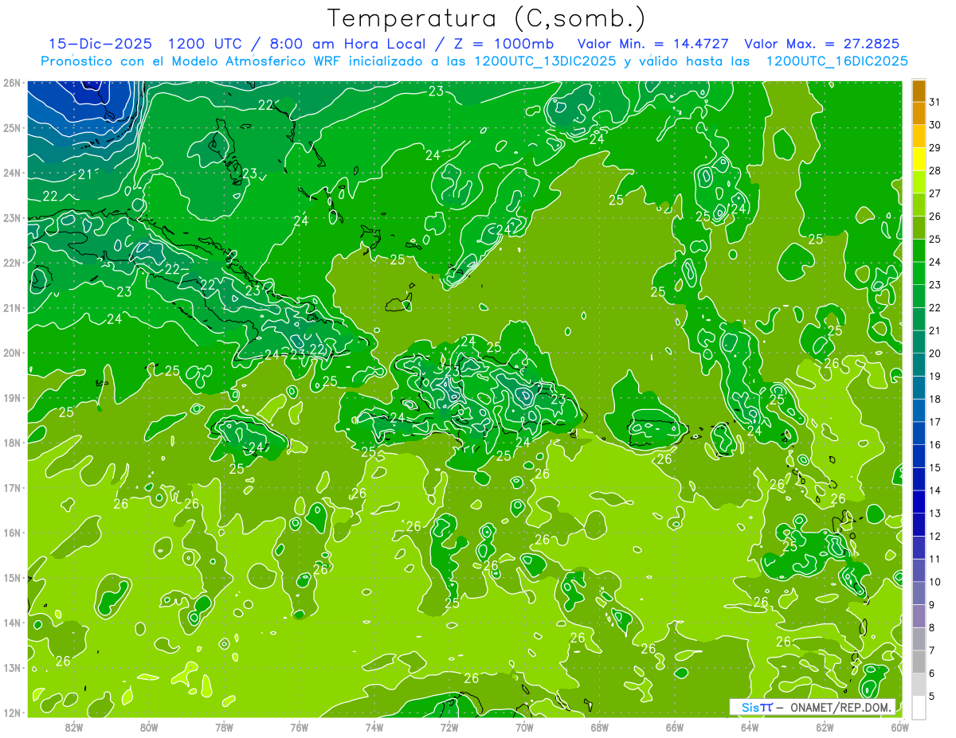Click the gray swatch labeled 6
Image resolution: width=956 pixels, height=738 pixels.
tap(919, 662)
